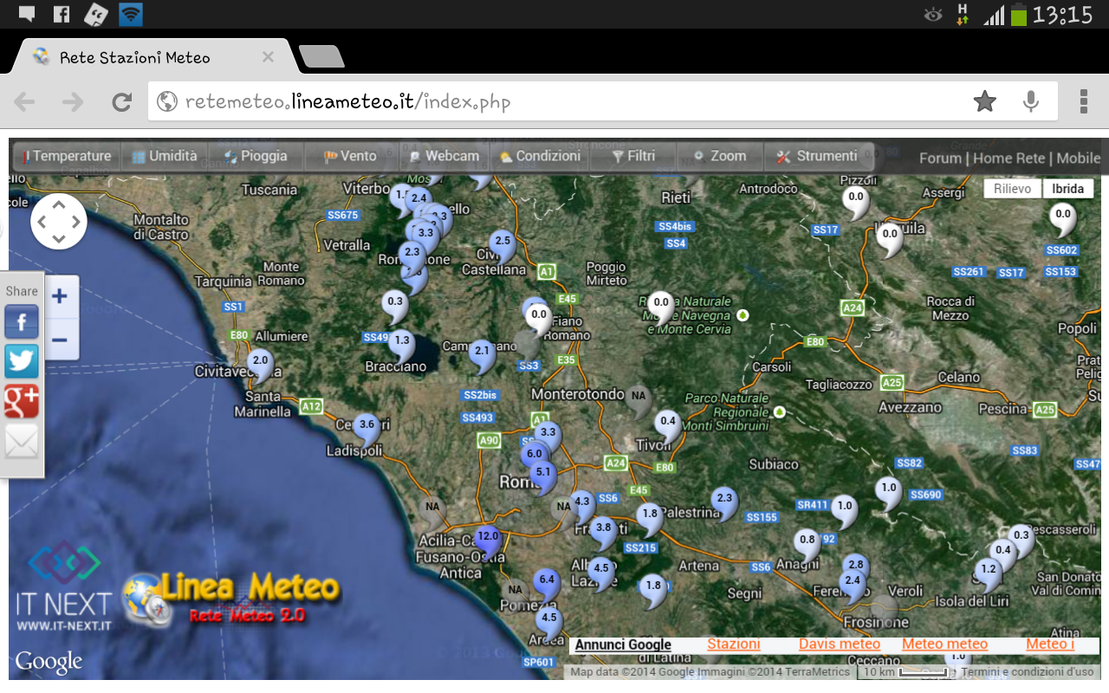Open the Chrome three-dot overflow menu

[1083, 102]
